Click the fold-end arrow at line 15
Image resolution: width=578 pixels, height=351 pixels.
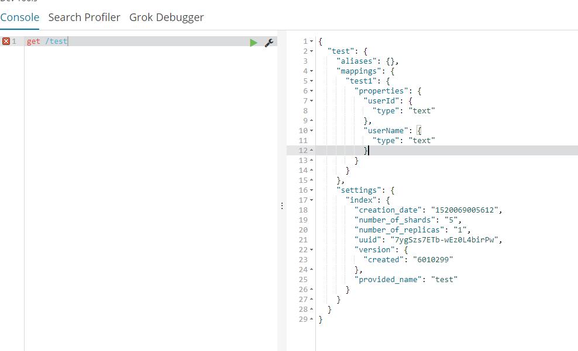311,180
